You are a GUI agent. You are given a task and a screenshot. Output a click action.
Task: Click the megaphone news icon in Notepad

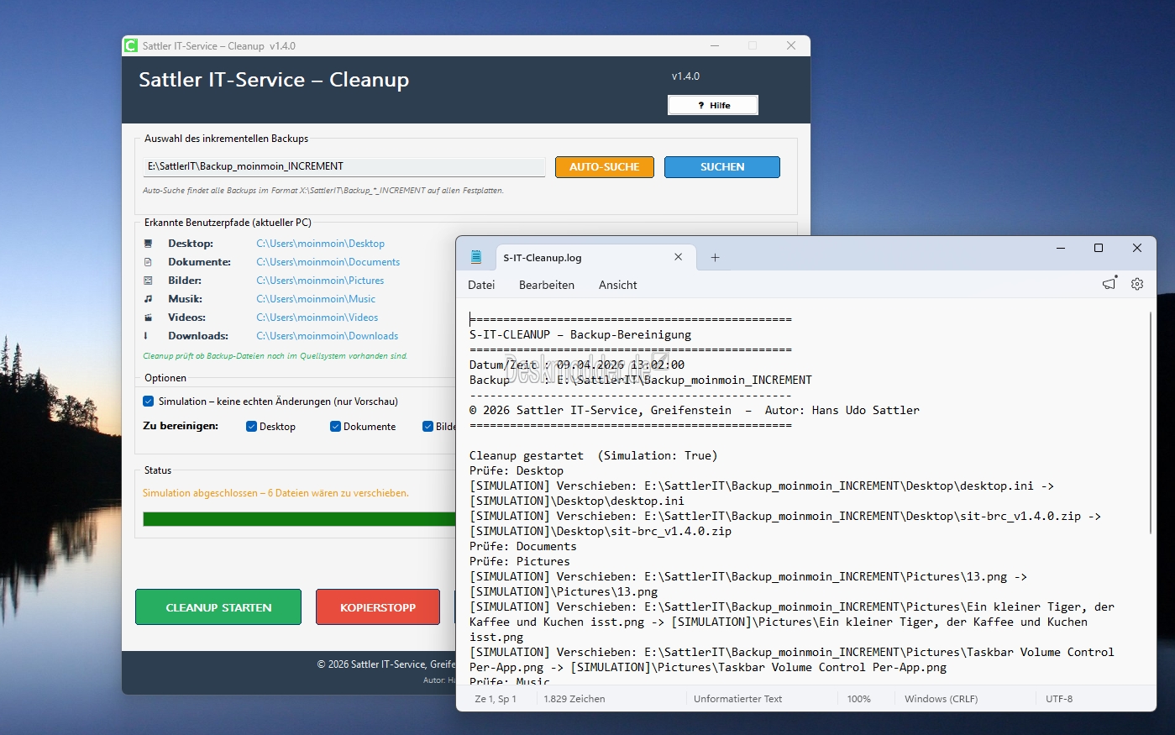pyautogui.click(x=1109, y=284)
